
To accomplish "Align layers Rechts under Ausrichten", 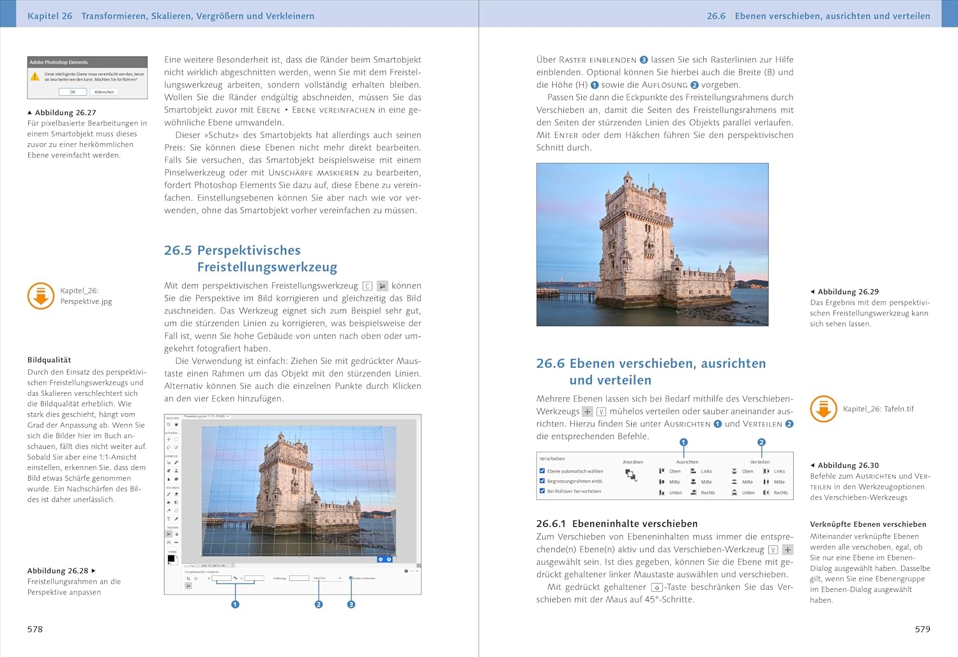I will [x=703, y=492].
